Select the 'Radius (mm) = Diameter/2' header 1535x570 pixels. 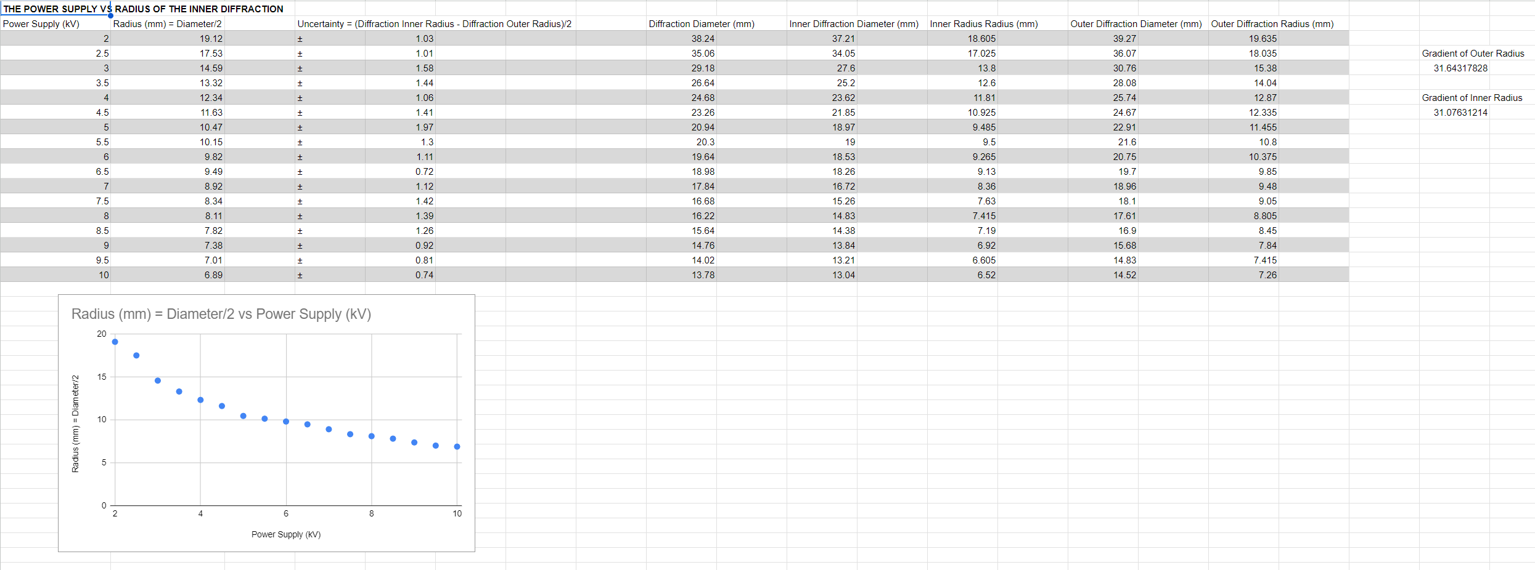tap(168, 23)
